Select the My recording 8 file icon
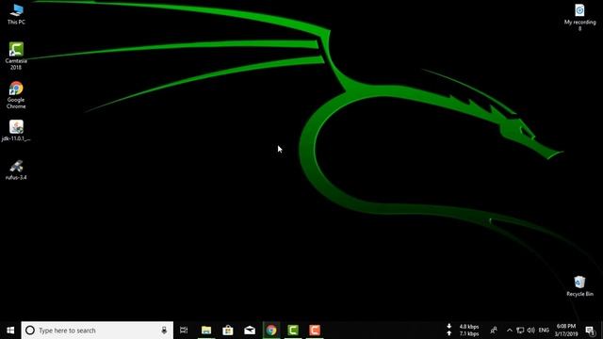 (x=579, y=17)
